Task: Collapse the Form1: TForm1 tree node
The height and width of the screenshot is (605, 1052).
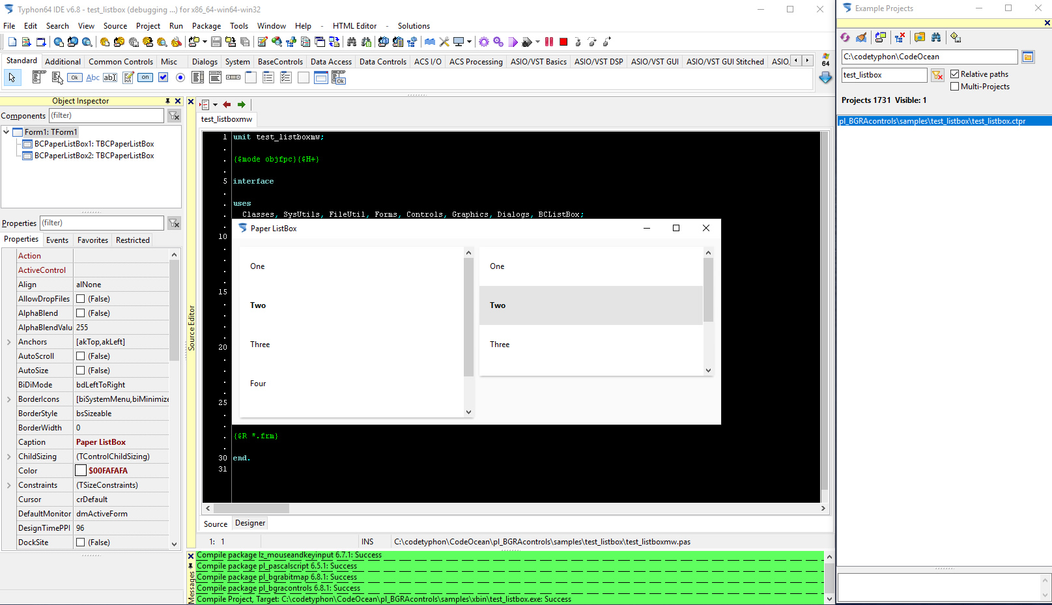Action: (7, 132)
